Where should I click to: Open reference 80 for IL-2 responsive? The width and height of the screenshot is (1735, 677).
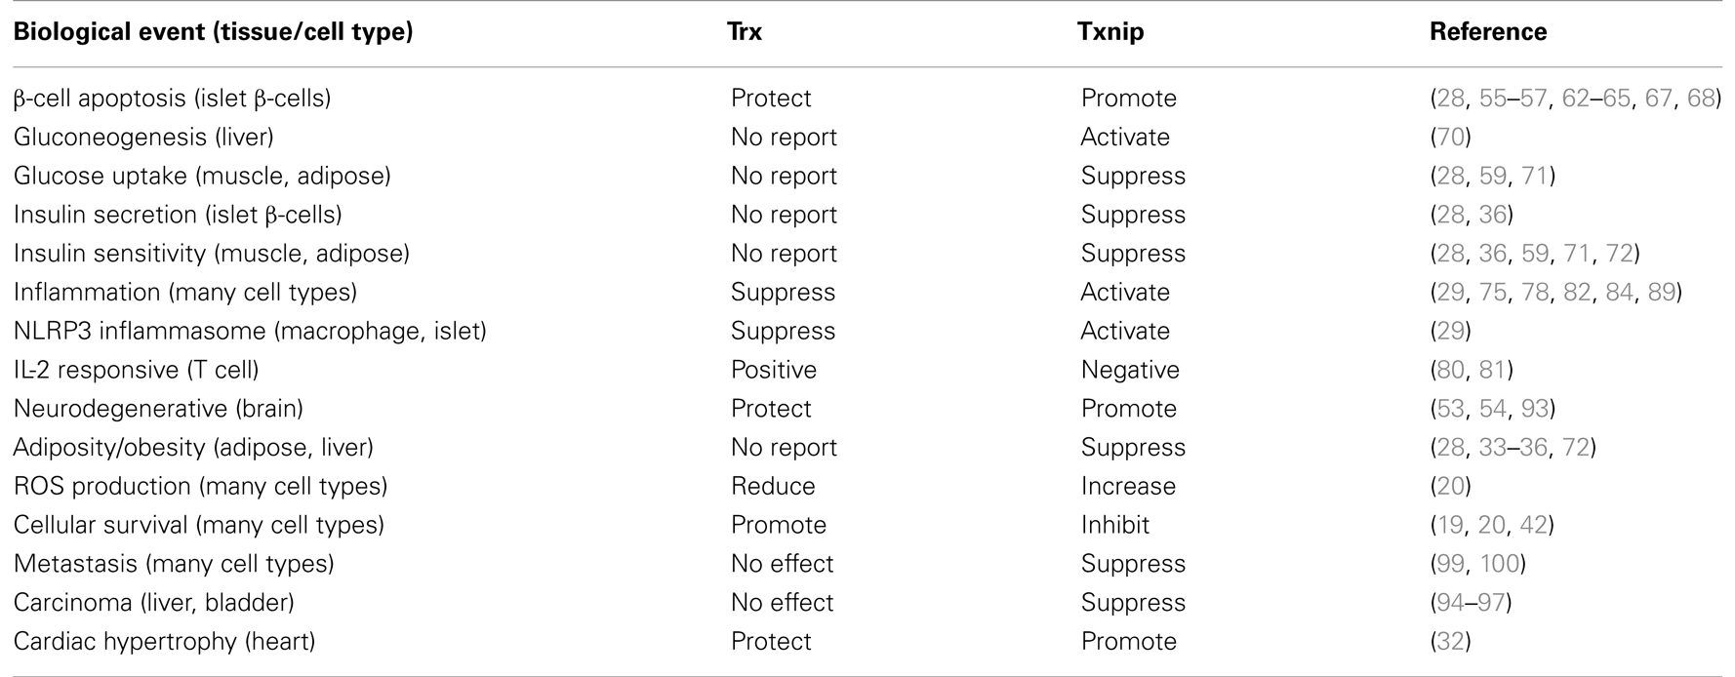(x=1450, y=371)
